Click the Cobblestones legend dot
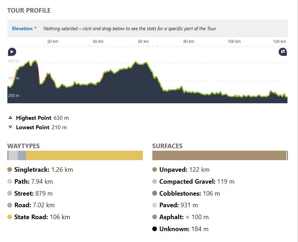Screen dimensions: 298x242 (x=155, y=194)
